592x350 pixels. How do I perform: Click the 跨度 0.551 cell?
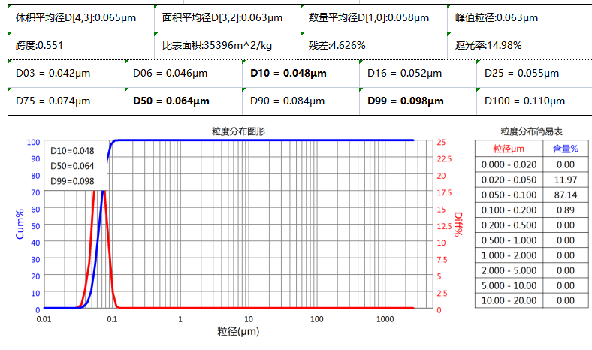40,45
